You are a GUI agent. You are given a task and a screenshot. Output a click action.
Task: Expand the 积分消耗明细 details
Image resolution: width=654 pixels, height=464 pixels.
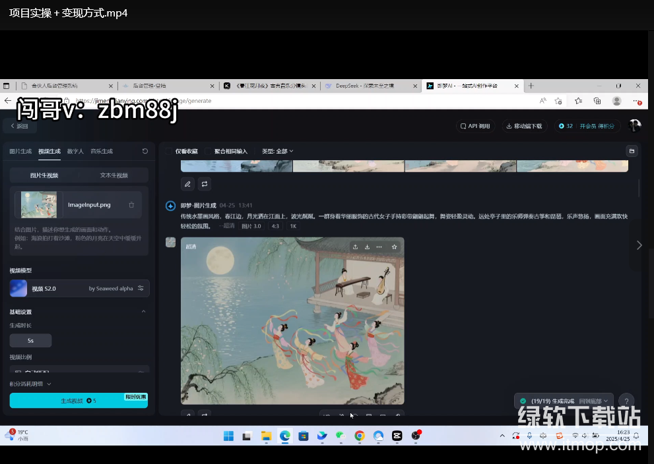(30, 384)
